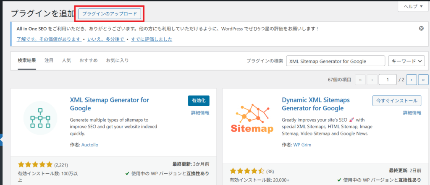Viewport: 430px width, 185px height.
Task: Jump to last page with » button
Action: pos(423,80)
